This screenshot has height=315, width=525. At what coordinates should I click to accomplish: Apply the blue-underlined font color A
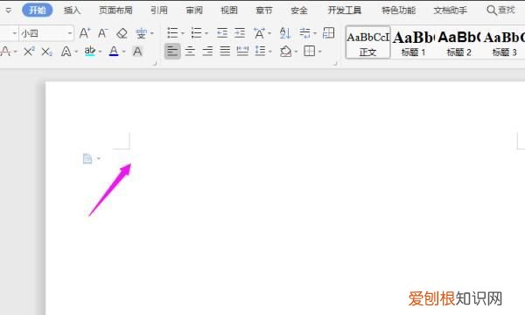click(x=114, y=52)
